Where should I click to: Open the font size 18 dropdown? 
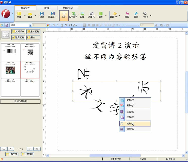(45, 25)
